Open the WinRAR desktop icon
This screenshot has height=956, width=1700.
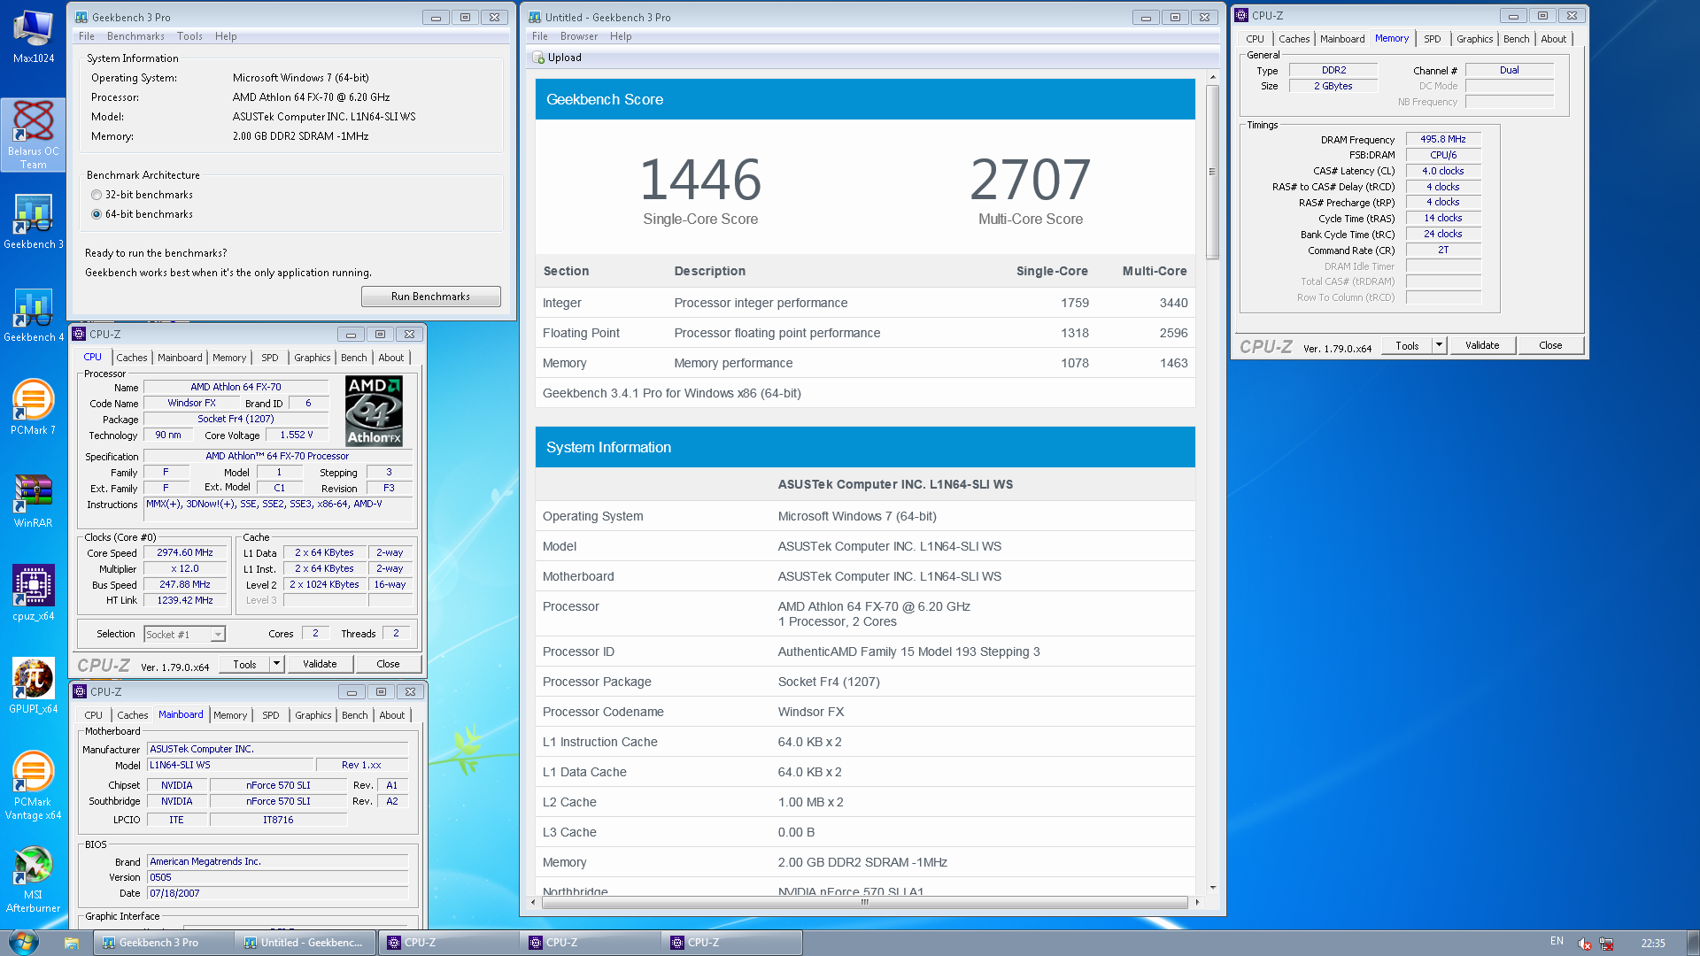pos(33,501)
